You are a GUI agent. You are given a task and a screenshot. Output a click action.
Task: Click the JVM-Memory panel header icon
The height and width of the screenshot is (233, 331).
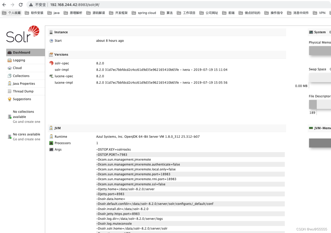311,128
